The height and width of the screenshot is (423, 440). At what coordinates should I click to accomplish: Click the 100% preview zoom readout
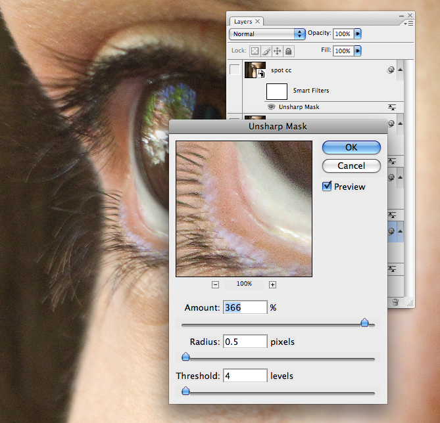click(x=244, y=284)
